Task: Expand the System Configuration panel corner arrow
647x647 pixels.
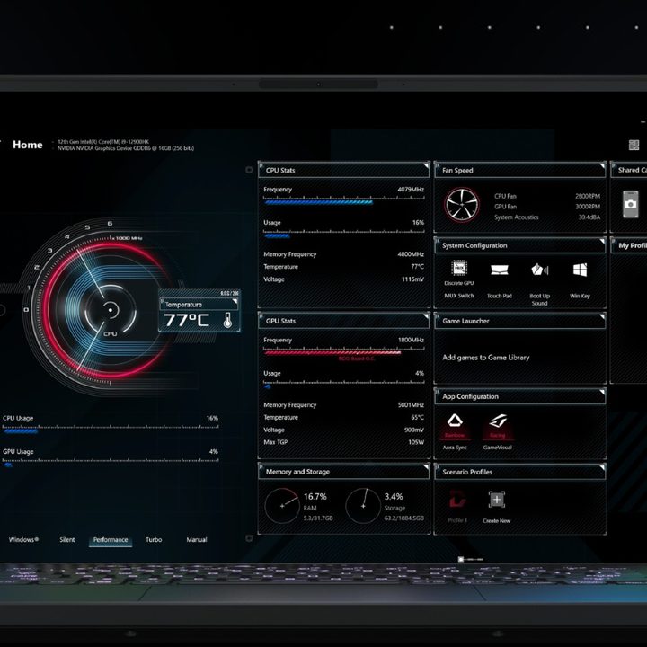Action: click(602, 241)
